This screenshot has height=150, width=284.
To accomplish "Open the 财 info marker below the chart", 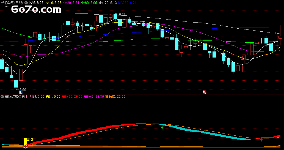I will point(21,92).
